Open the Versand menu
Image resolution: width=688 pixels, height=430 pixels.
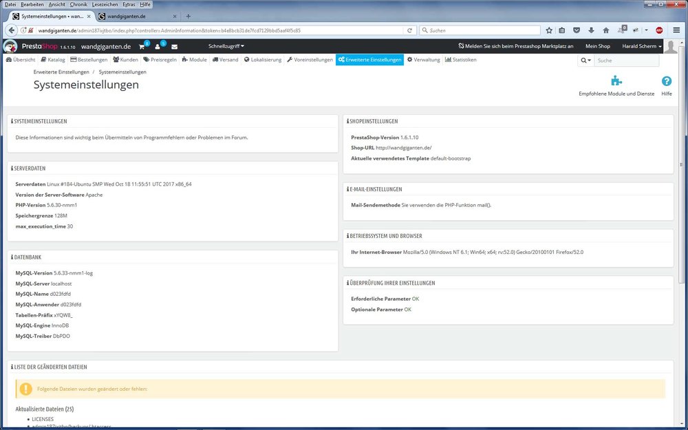226,60
